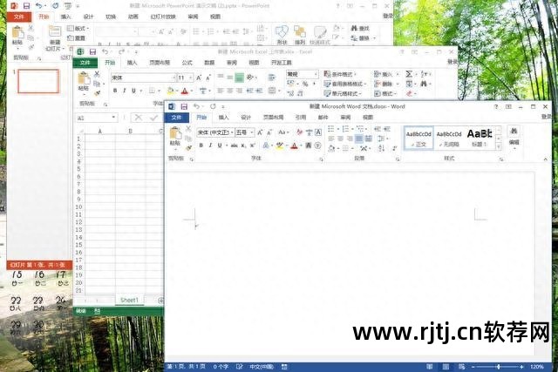Image resolution: width=558 pixels, height=372 pixels.
Task: Open Excel 公式 formulas tab
Action: point(187,63)
